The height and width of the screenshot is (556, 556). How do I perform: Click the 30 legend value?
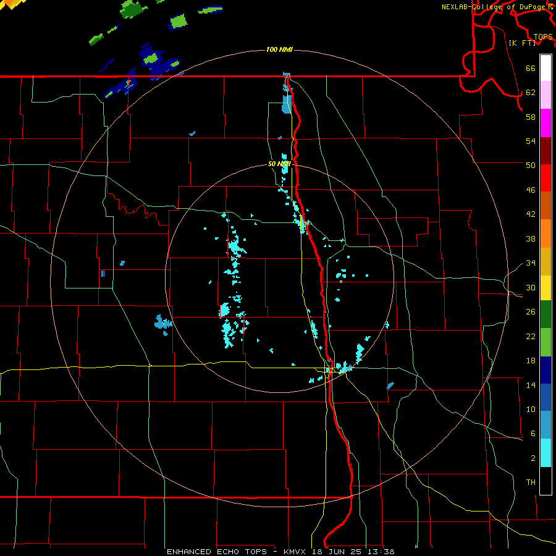(x=531, y=287)
